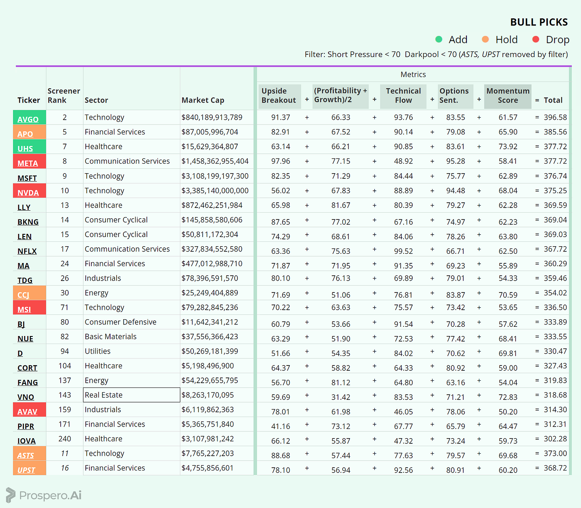Open the TDG ticker link

click(x=25, y=280)
